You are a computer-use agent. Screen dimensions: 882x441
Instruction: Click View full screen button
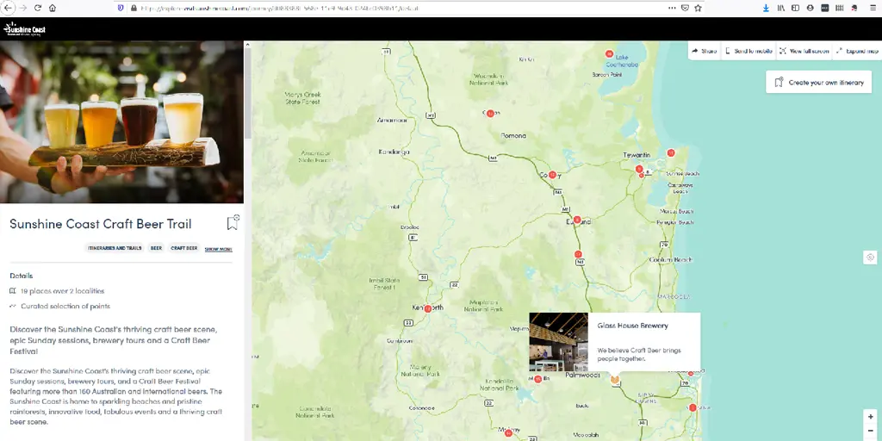tap(804, 51)
